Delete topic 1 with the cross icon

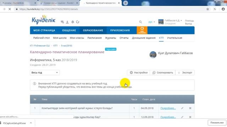pos(190,108)
